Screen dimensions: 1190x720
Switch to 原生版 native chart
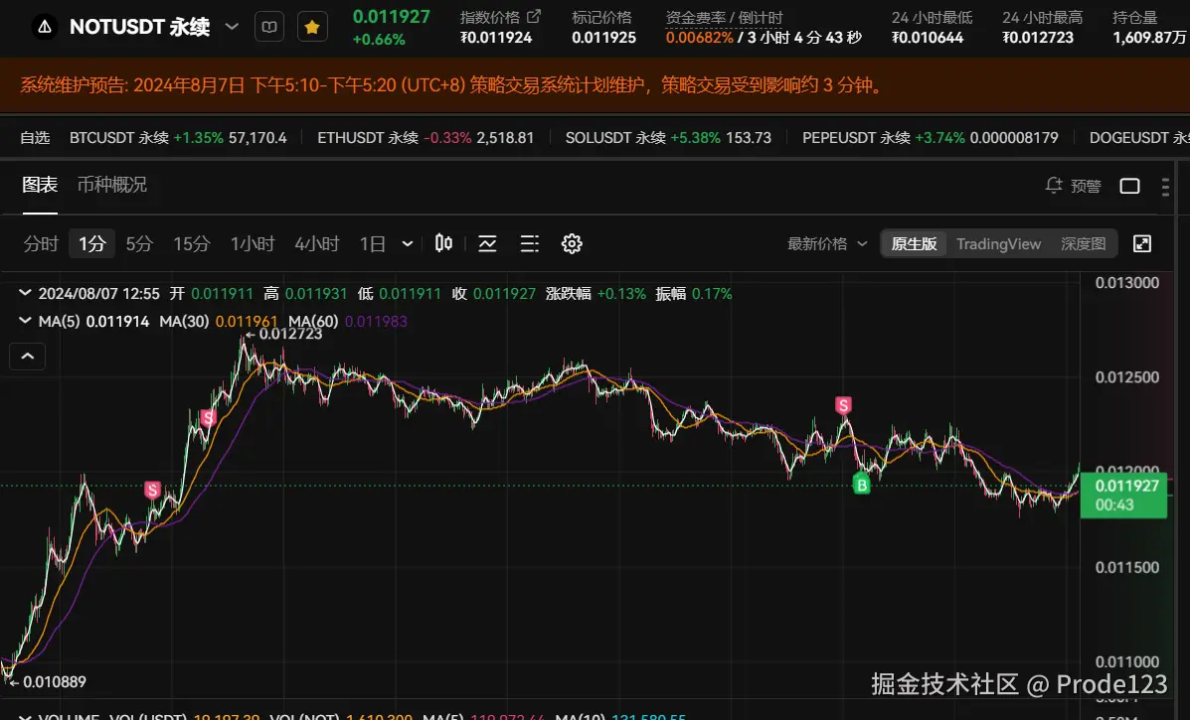pyautogui.click(x=914, y=244)
